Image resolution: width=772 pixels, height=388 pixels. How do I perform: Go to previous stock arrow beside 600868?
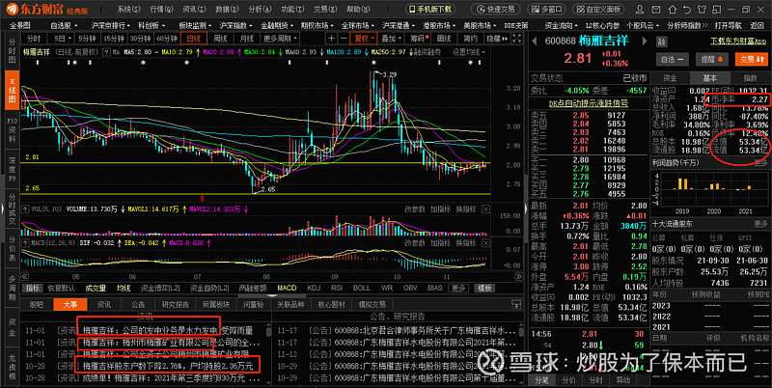point(535,41)
